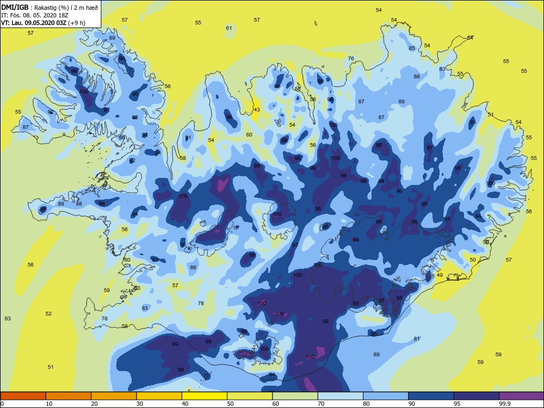Viewport: 544px width, 408px height.
Task: Click the humidity value '63' on the map
Action: point(8,318)
